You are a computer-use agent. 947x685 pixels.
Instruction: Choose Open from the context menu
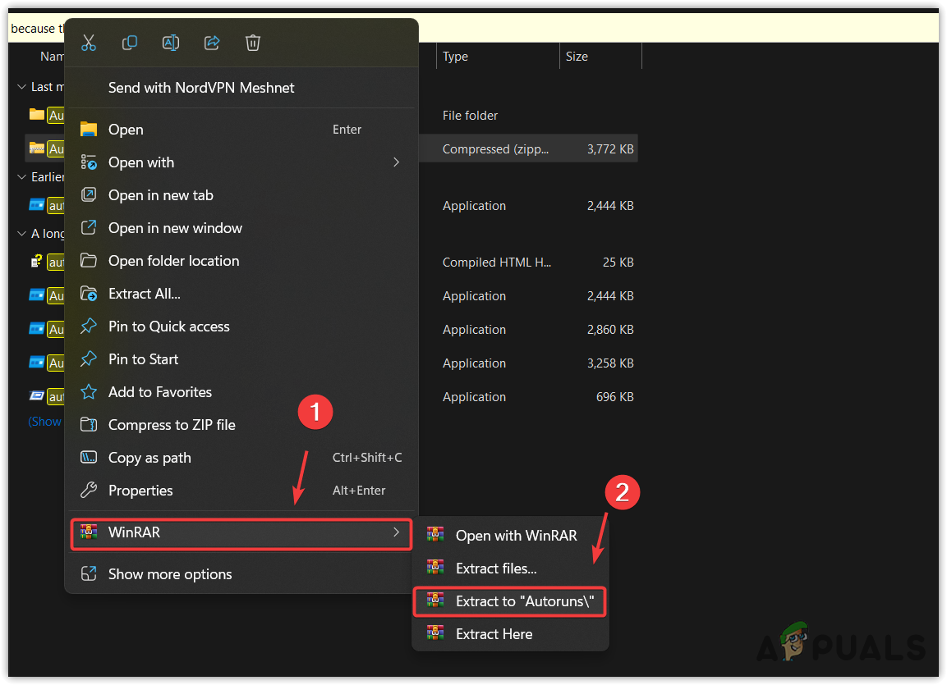coord(126,130)
